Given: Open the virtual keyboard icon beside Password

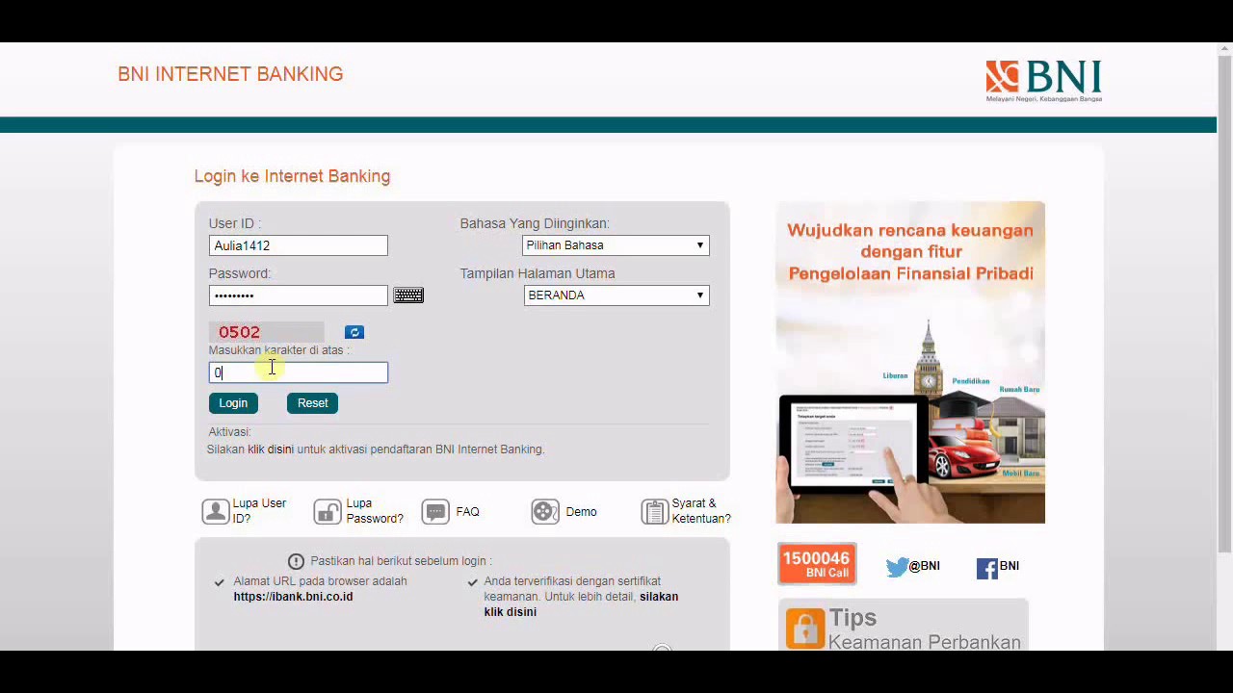Looking at the screenshot, I should (408, 295).
